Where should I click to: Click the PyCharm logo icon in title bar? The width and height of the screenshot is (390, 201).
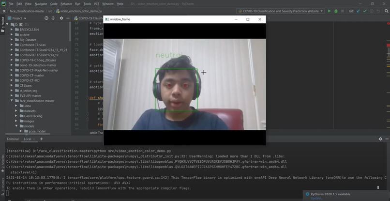tap(3, 4)
